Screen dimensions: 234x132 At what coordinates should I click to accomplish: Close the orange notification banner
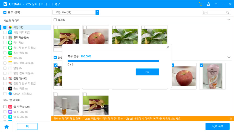pos(231,119)
